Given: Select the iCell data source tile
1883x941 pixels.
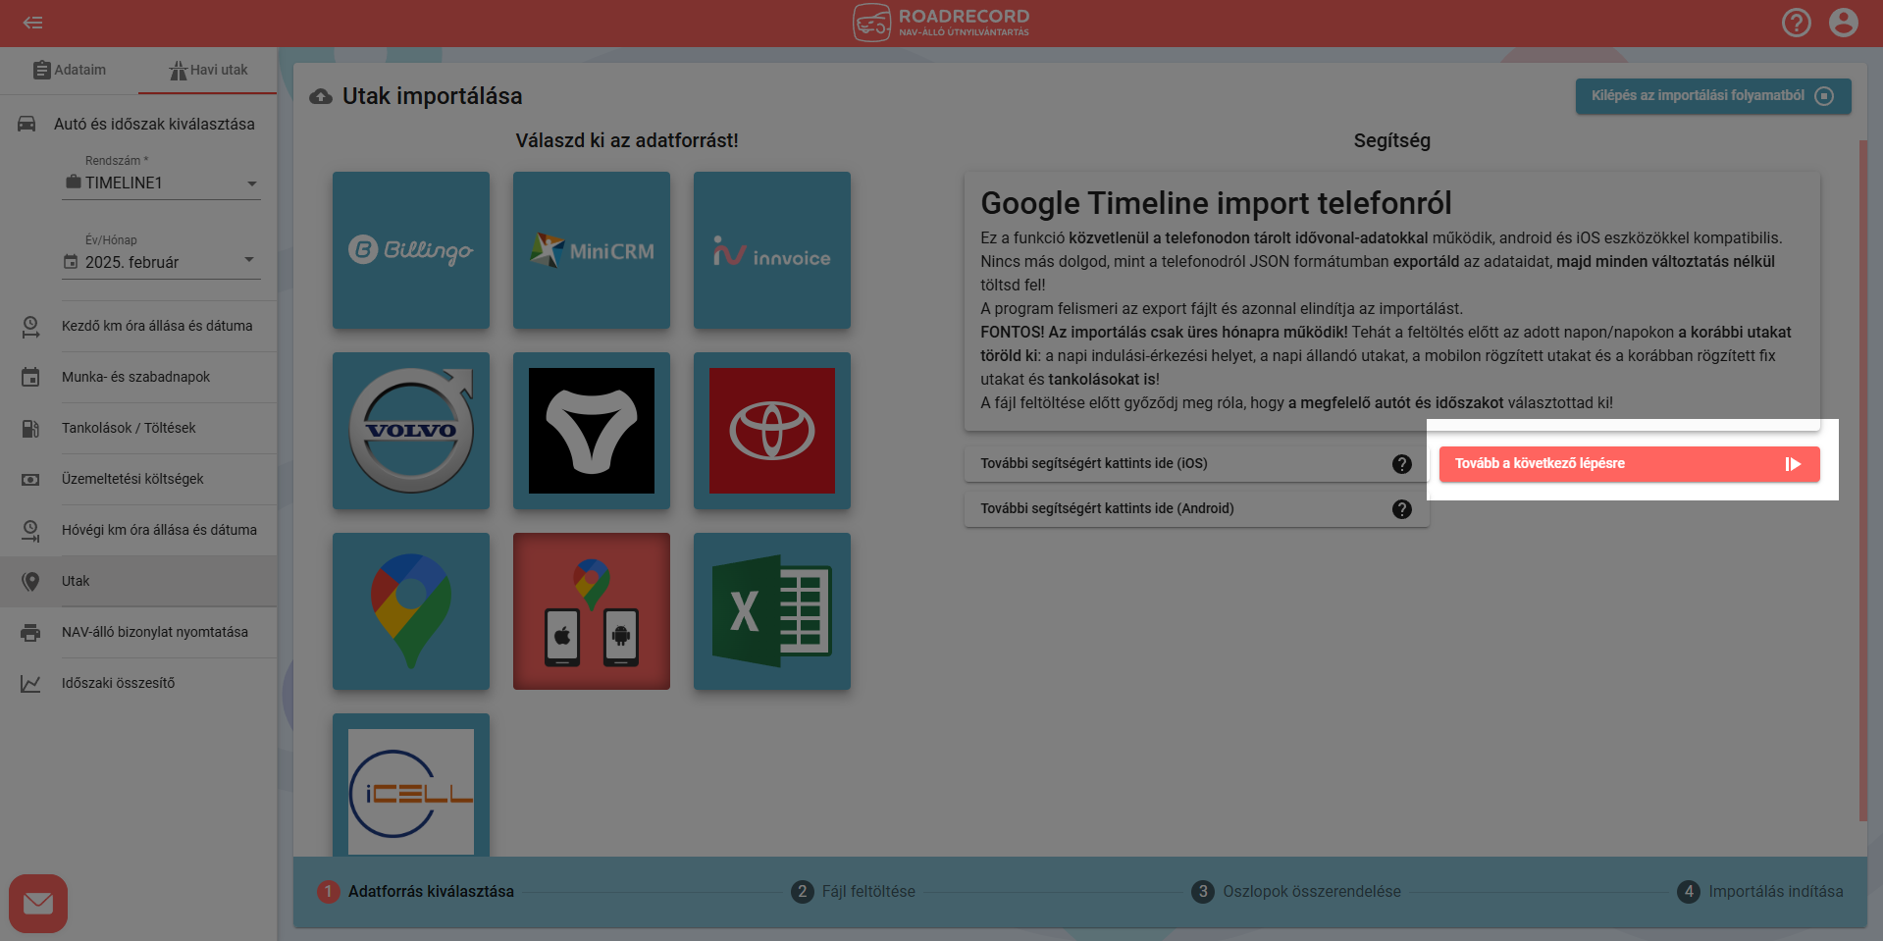Looking at the screenshot, I should [411, 785].
